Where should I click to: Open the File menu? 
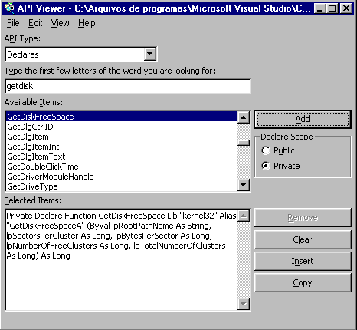(x=13, y=23)
